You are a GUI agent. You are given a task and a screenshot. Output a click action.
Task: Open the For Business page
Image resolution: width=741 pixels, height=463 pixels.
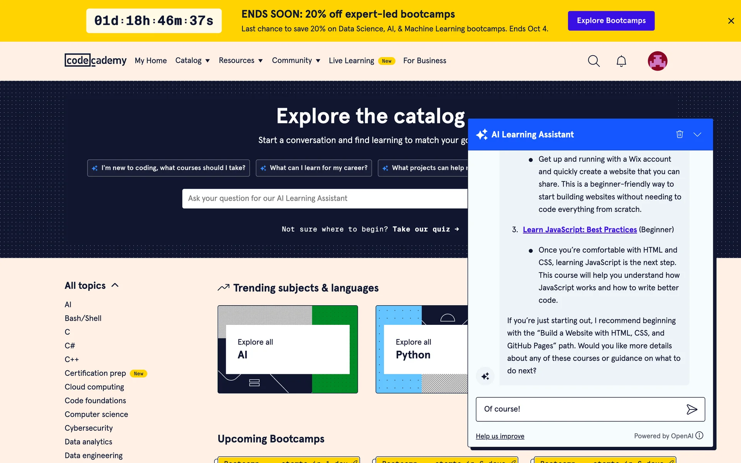tap(425, 61)
